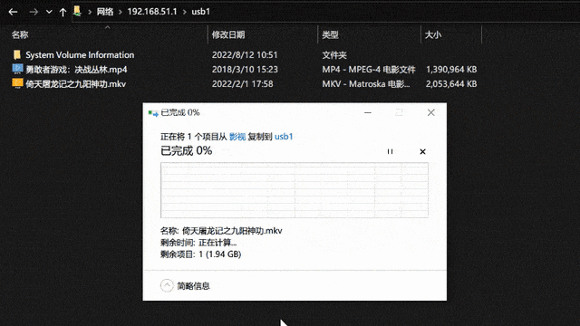This screenshot has width=580, height=326.
Task: Sort by 修改日期 column header
Action: [228, 34]
